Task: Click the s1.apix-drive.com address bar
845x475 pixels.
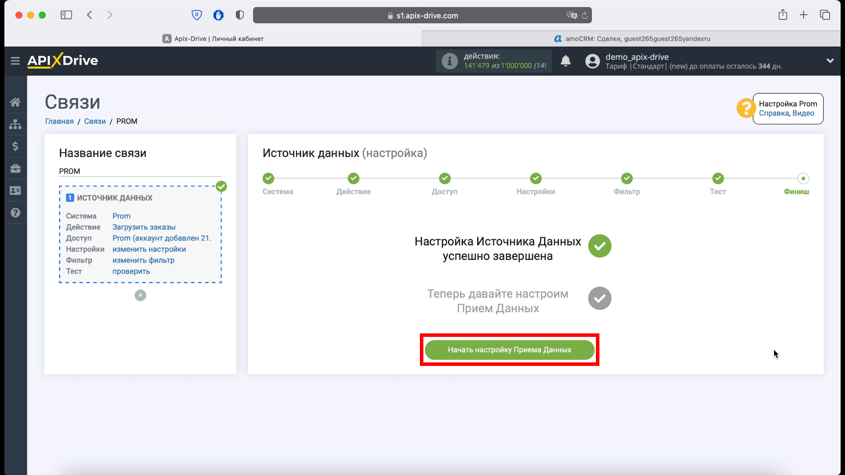Action: (422, 15)
